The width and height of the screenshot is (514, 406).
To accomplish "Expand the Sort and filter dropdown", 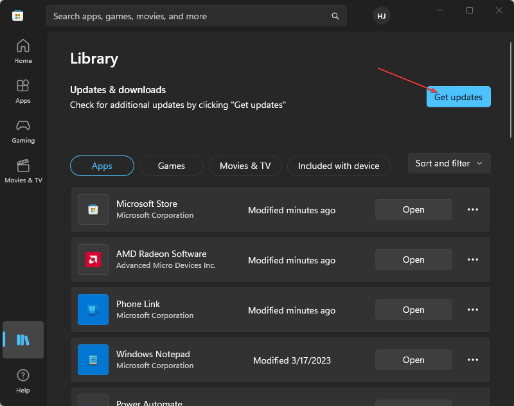I will click(449, 163).
